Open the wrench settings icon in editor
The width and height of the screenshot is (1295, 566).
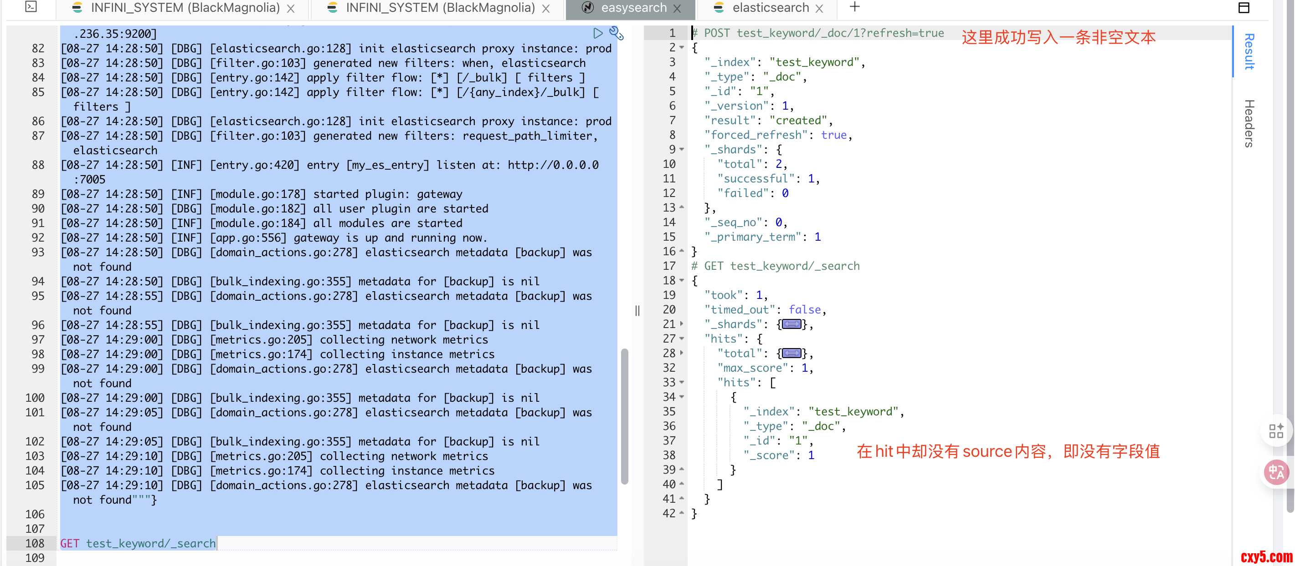pyautogui.click(x=616, y=33)
